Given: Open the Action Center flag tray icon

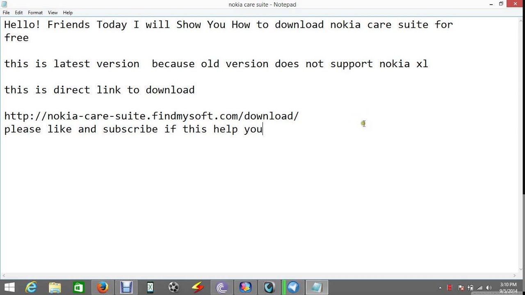Looking at the screenshot, I should [461, 288].
